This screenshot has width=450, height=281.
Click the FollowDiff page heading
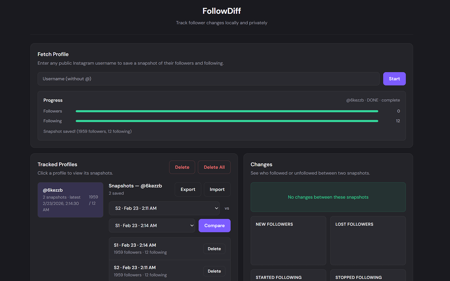(221, 11)
